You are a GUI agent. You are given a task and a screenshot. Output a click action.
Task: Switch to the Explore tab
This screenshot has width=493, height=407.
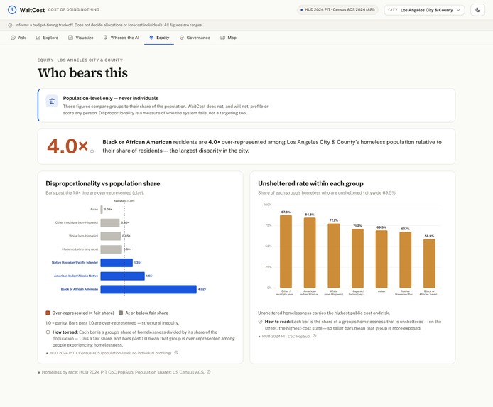pos(47,38)
